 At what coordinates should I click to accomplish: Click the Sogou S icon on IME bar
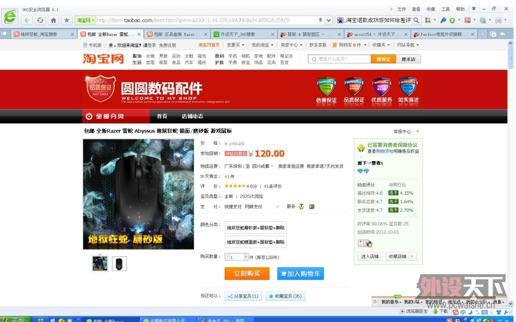pyautogui.click(x=456, y=312)
